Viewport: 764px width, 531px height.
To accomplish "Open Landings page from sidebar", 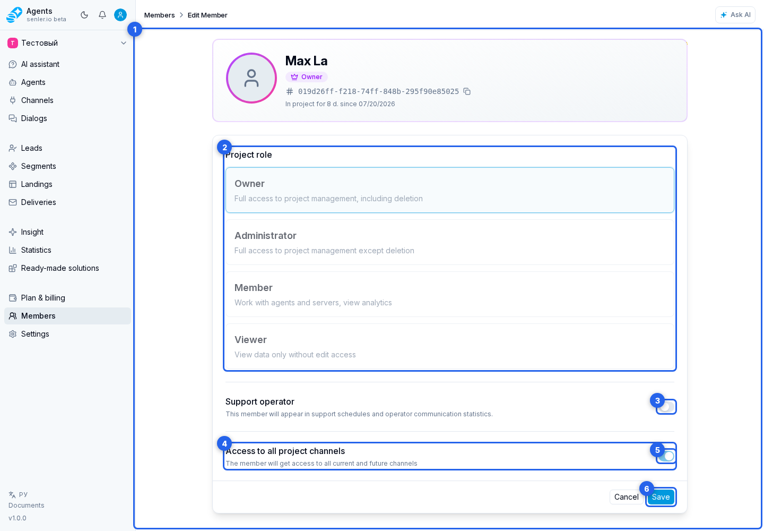I will (x=67, y=184).
